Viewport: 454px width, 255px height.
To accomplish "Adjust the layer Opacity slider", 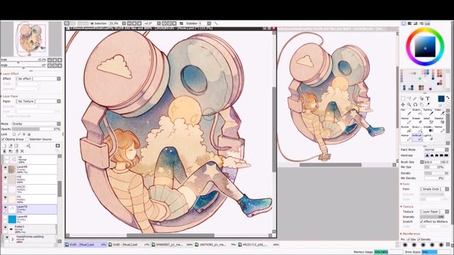I will [x=36, y=129].
